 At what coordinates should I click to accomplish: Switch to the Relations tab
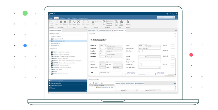point(123,84)
